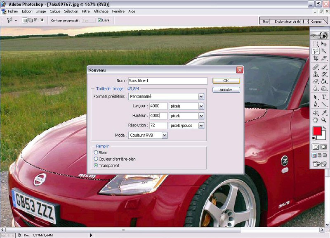Select the Dodge tool
Screen dimensions: 330x238
(x=324, y=88)
